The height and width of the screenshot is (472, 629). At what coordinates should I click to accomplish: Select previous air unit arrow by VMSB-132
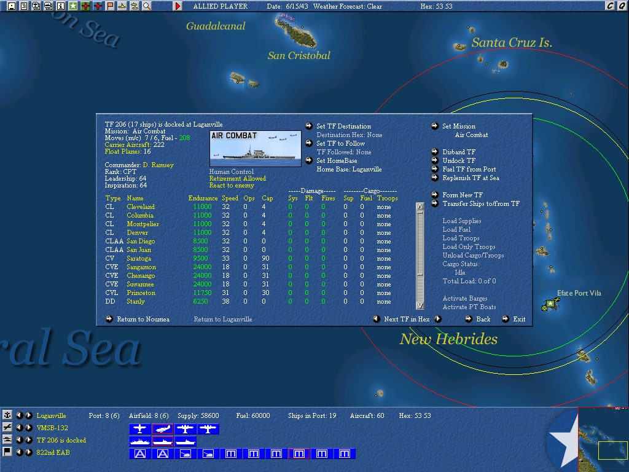[19, 428]
